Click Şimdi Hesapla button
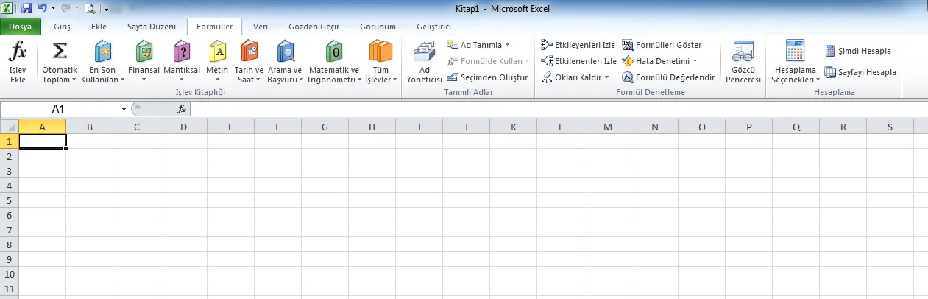The image size is (928, 299). coord(858,51)
